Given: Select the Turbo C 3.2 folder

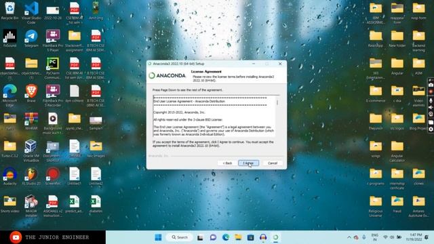Looking at the screenshot, I should tap(9, 149).
